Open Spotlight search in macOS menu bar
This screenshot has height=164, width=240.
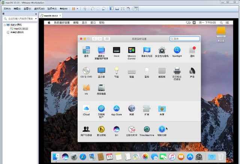pos(221,23)
